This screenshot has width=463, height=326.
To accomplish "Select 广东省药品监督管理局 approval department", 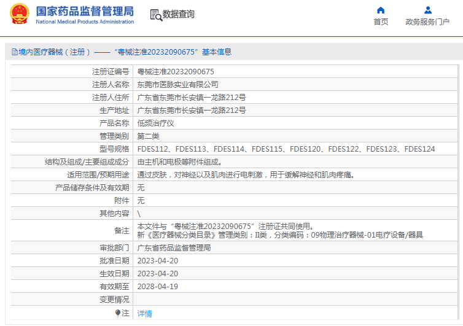I will [174, 248].
